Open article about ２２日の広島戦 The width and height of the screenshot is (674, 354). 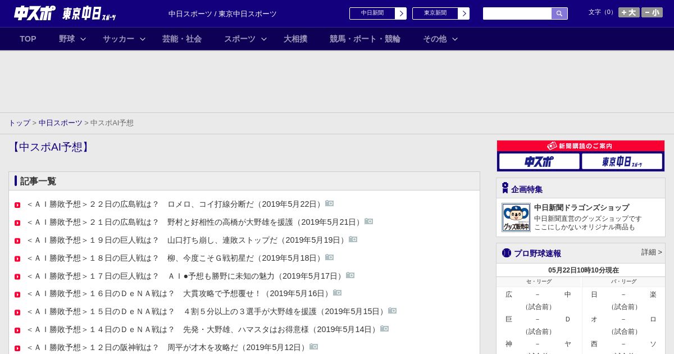(x=175, y=205)
